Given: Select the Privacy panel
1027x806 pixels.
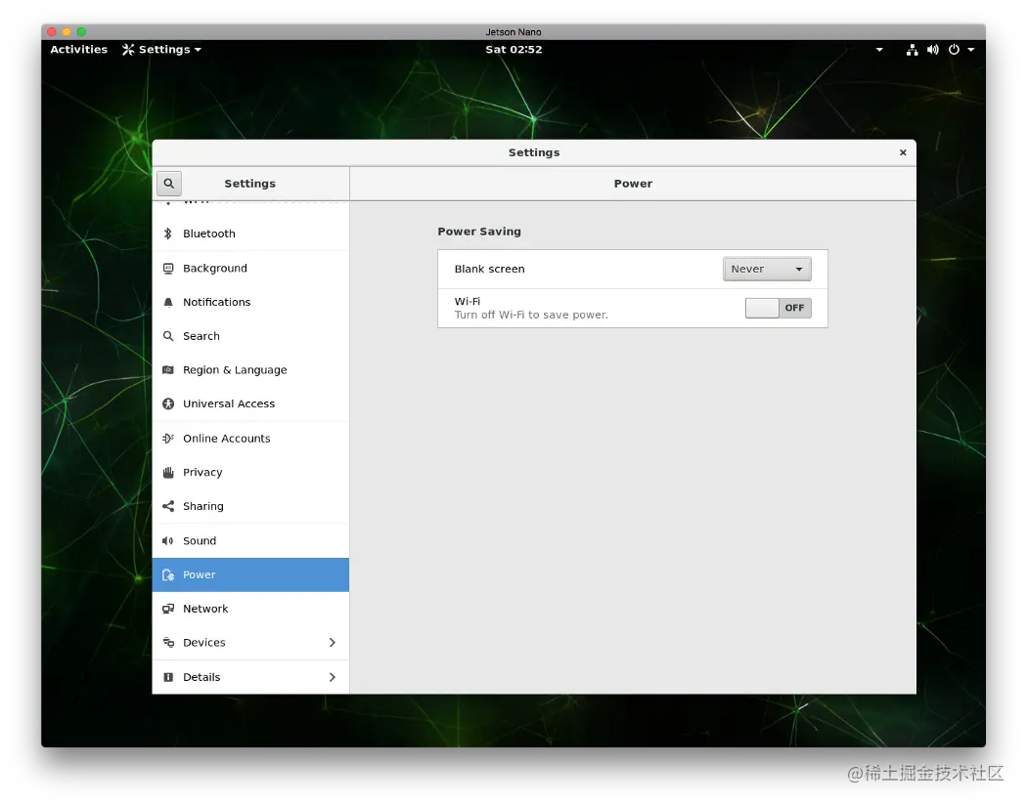Looking at the screenshot, I should (250, 472).
